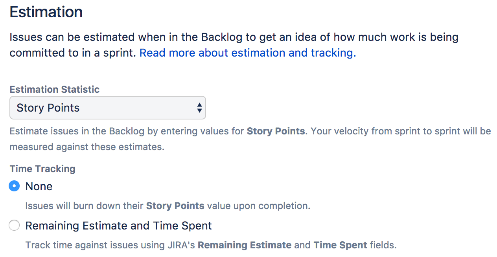This screenshot has height=257, width=497.
Task: Click the 'Estimation' page heading
Action: (46, 12)
